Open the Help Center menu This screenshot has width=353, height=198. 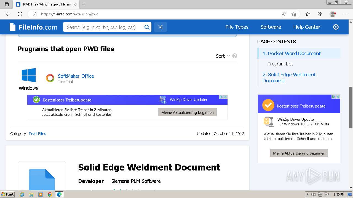point(307,27)
